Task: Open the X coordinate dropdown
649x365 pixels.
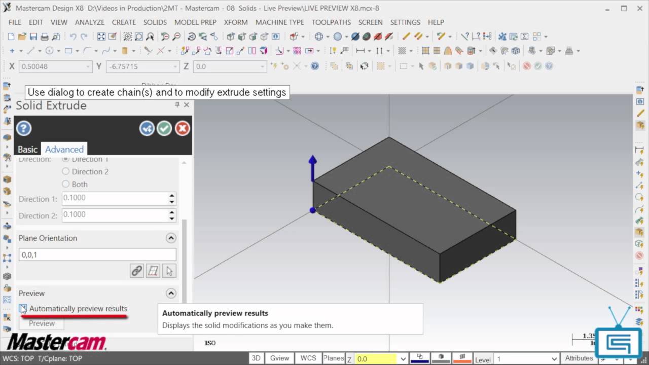Action: [x=88, y=66]
